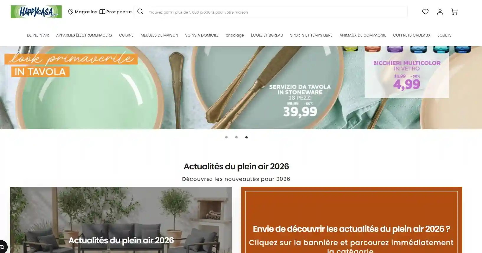The width and height of the screenshot is (482, 253).
Task: Click the HappyCasa logo
Action: tap(36, 12)
